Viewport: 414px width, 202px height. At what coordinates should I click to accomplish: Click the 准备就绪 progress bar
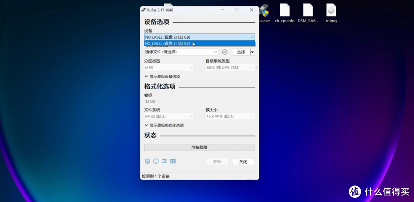click(200, 148)
